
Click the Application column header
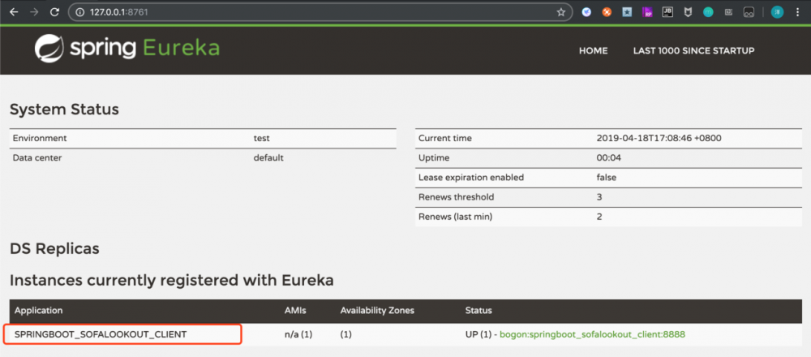(39, 311)
